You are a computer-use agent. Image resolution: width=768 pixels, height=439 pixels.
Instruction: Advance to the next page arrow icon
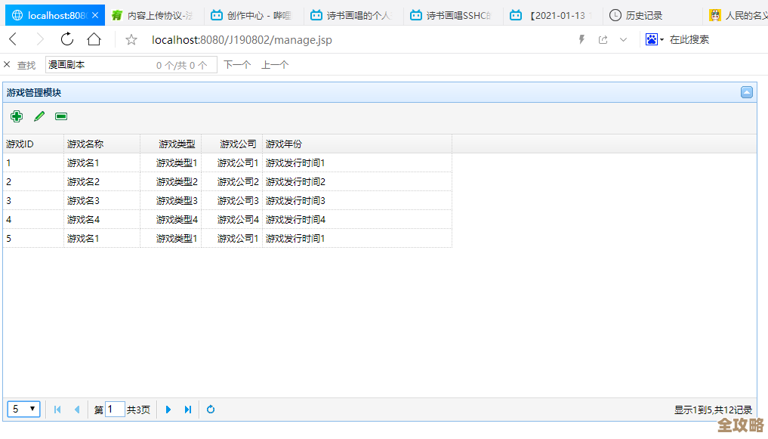click(168, 409)
